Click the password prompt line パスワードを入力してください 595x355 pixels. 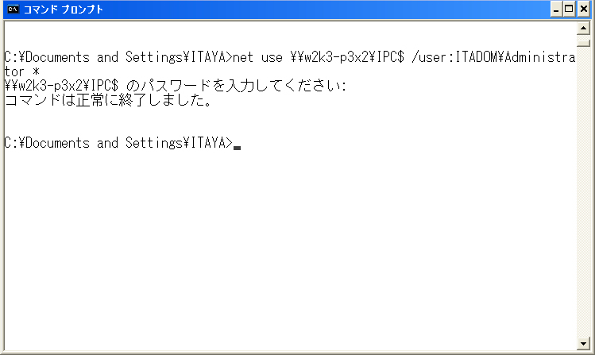[176, 86]
